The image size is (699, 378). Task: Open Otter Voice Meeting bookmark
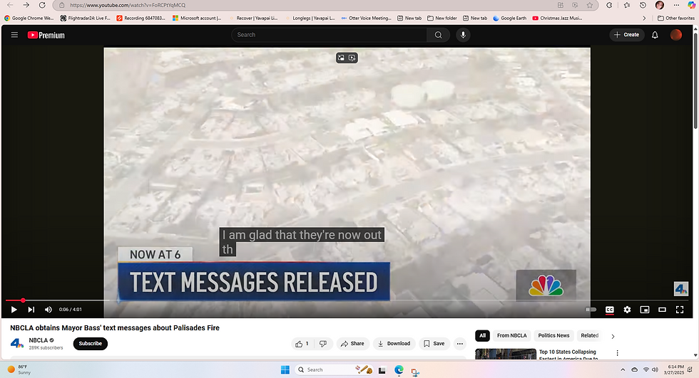pos(366,19)
